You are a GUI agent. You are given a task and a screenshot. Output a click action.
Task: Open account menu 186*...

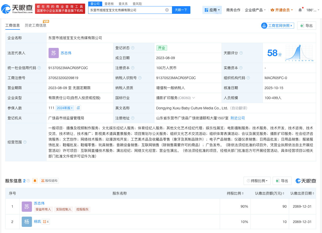coord(313,10)
